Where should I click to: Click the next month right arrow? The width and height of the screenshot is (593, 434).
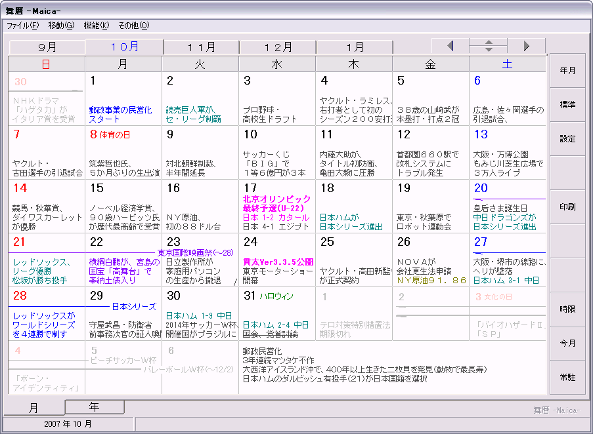[526, 46]
